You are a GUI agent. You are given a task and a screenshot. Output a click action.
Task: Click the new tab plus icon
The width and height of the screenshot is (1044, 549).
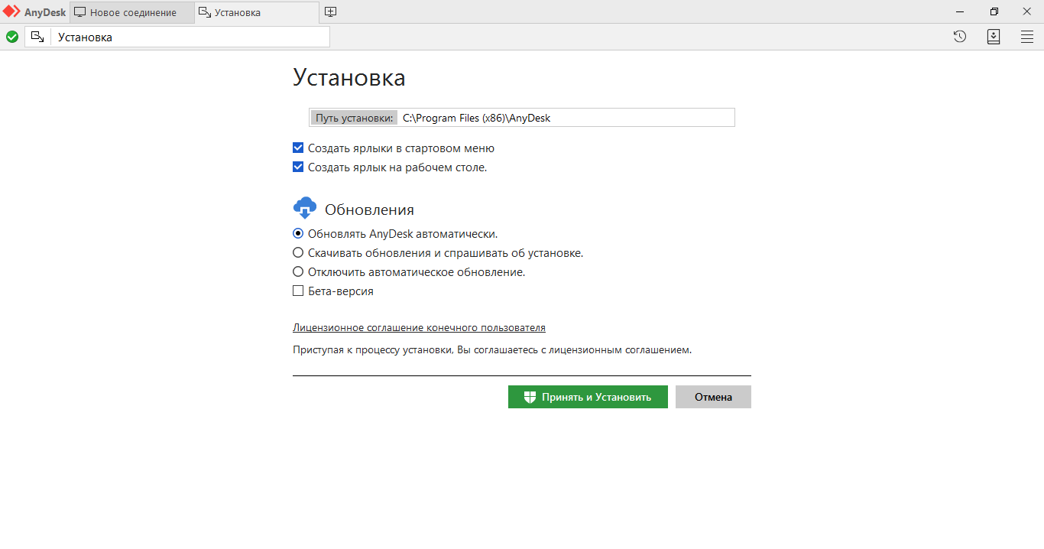pyautogui.click(x=330, y=12)
